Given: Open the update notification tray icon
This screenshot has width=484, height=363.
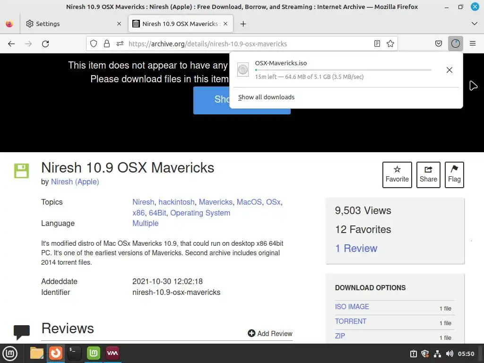Looking at the screenshot, I should click(x=413, y=354).
